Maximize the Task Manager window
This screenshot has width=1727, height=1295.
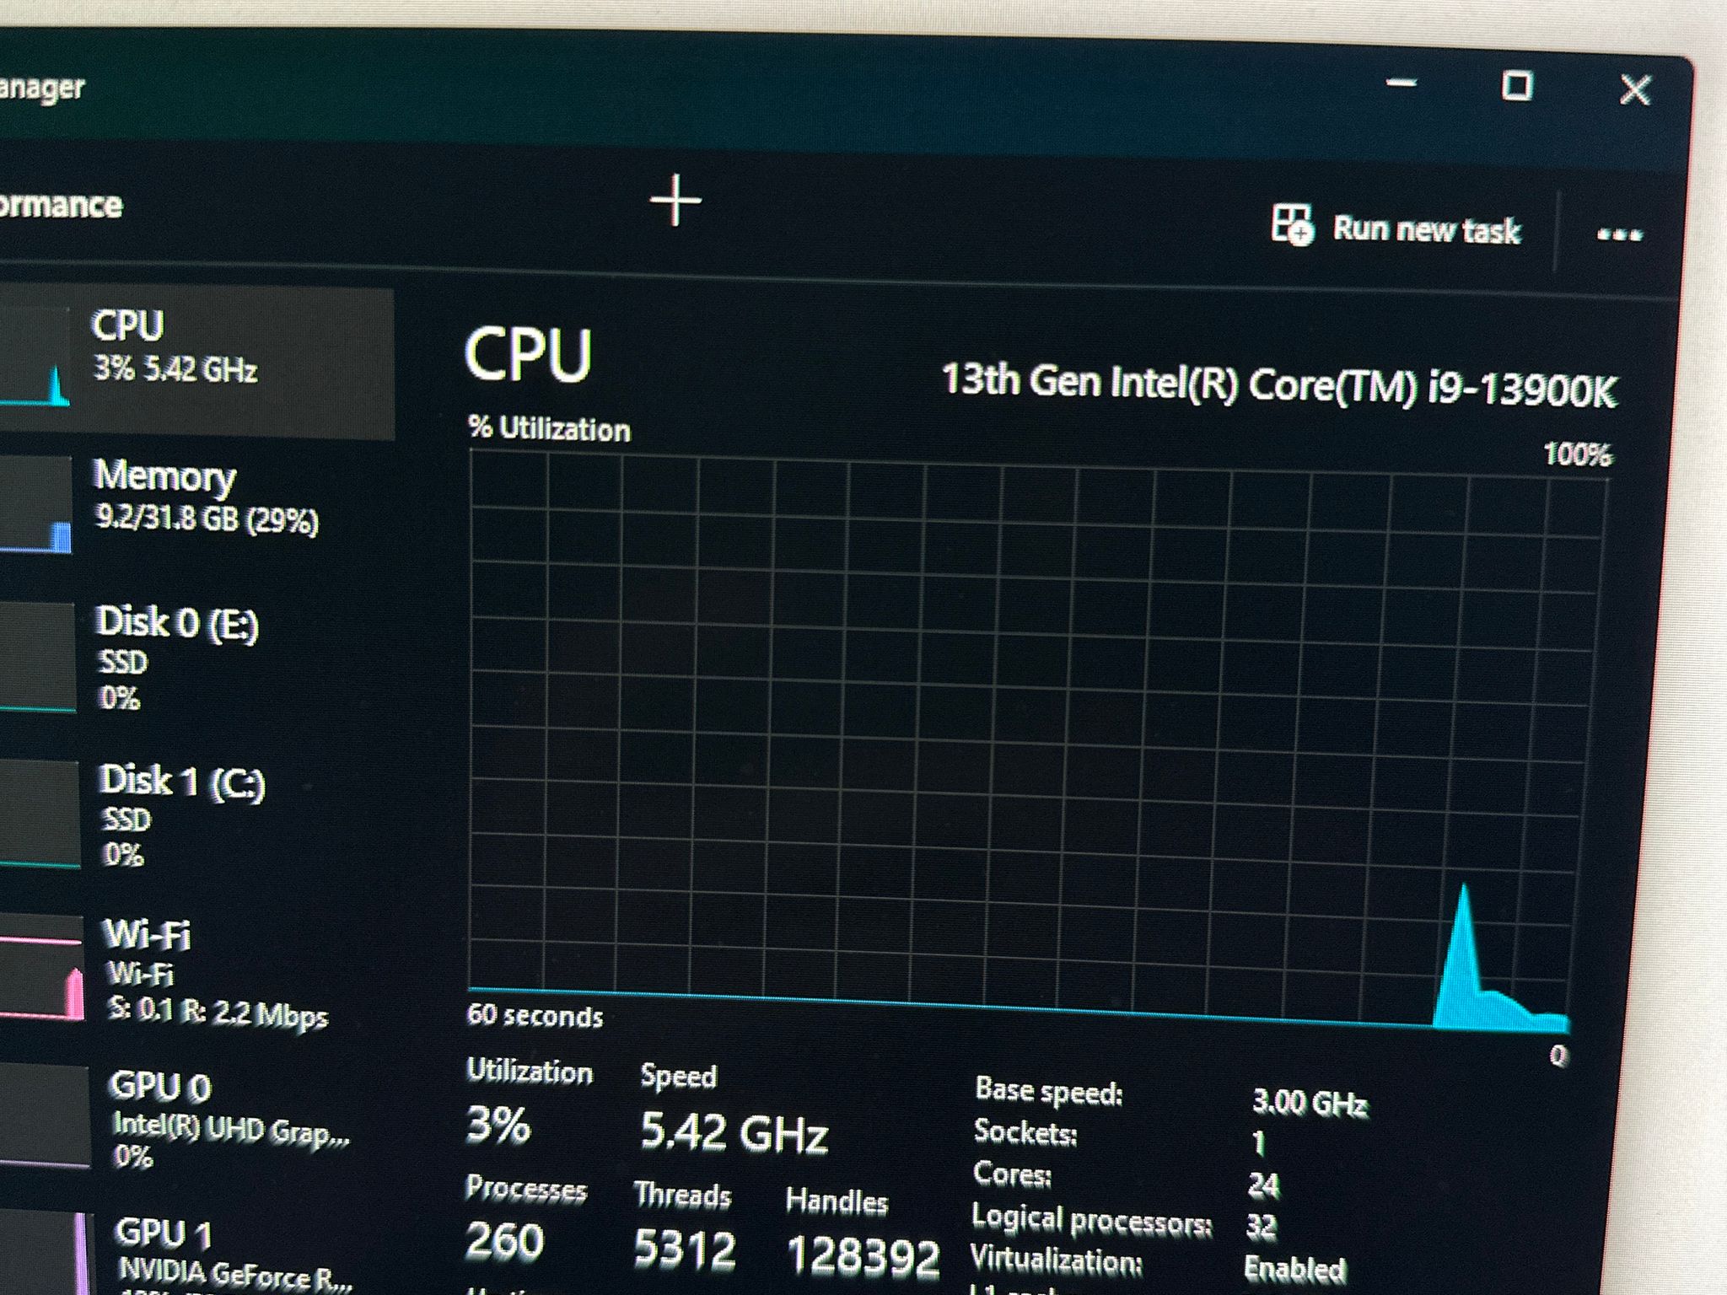1517,86
